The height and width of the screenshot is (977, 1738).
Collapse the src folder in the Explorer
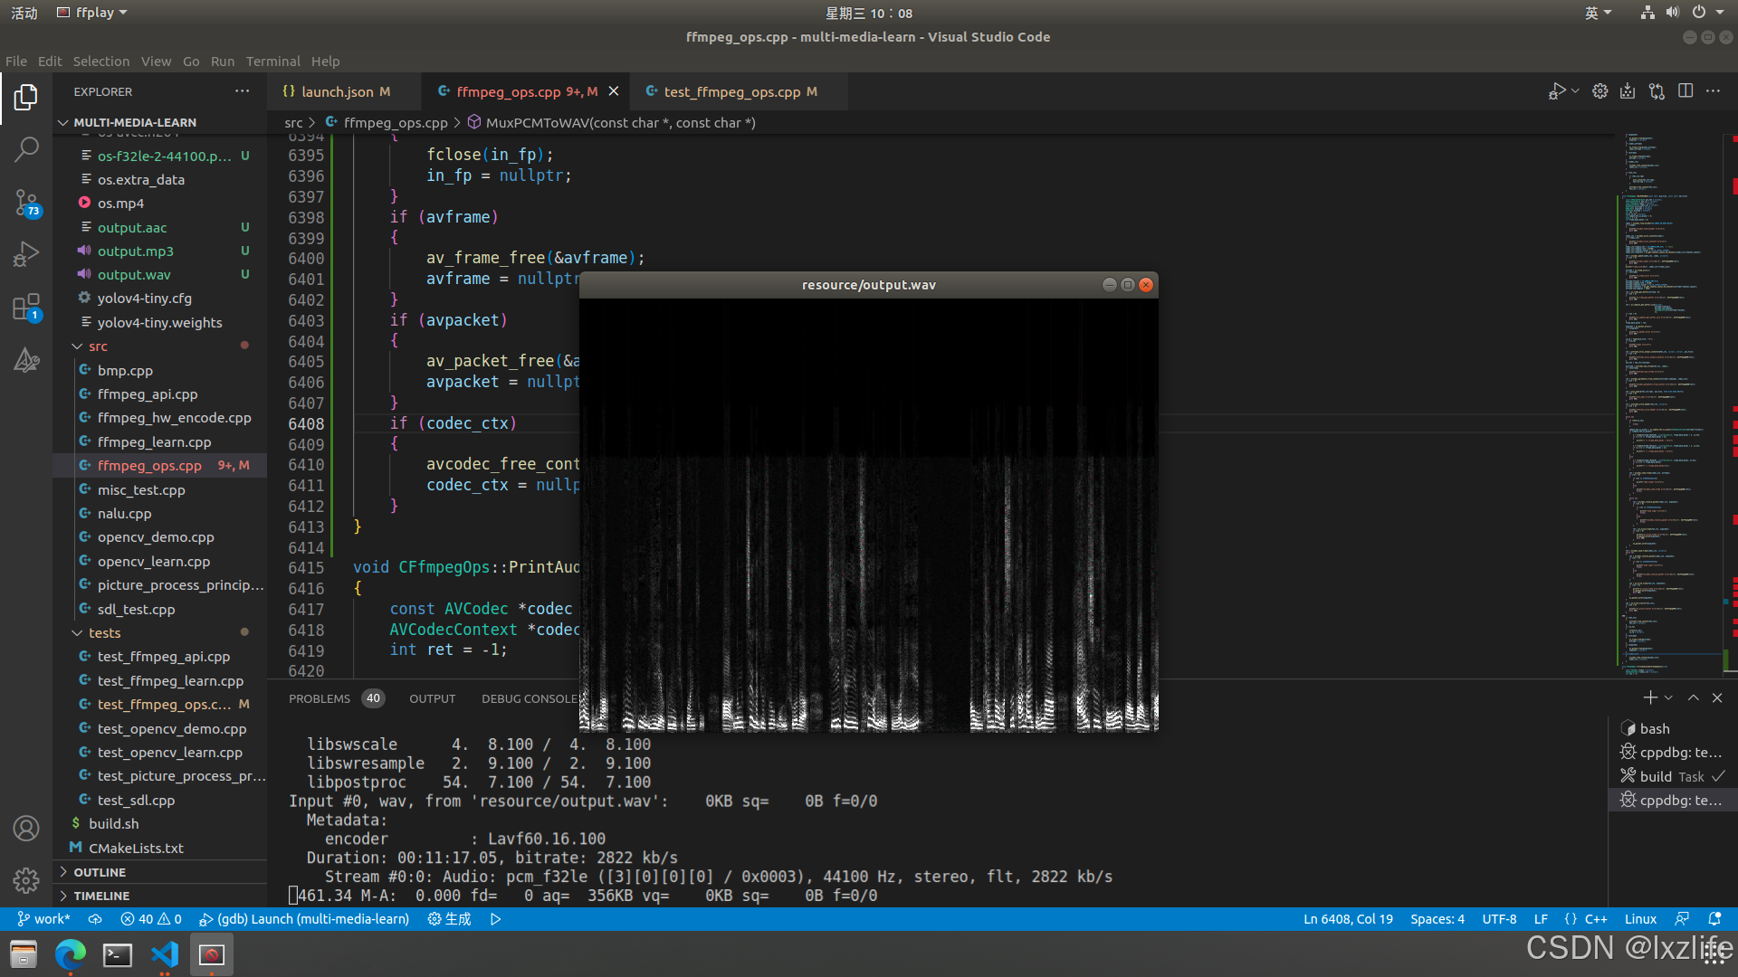pyautogui.click(x=98, y=346)
